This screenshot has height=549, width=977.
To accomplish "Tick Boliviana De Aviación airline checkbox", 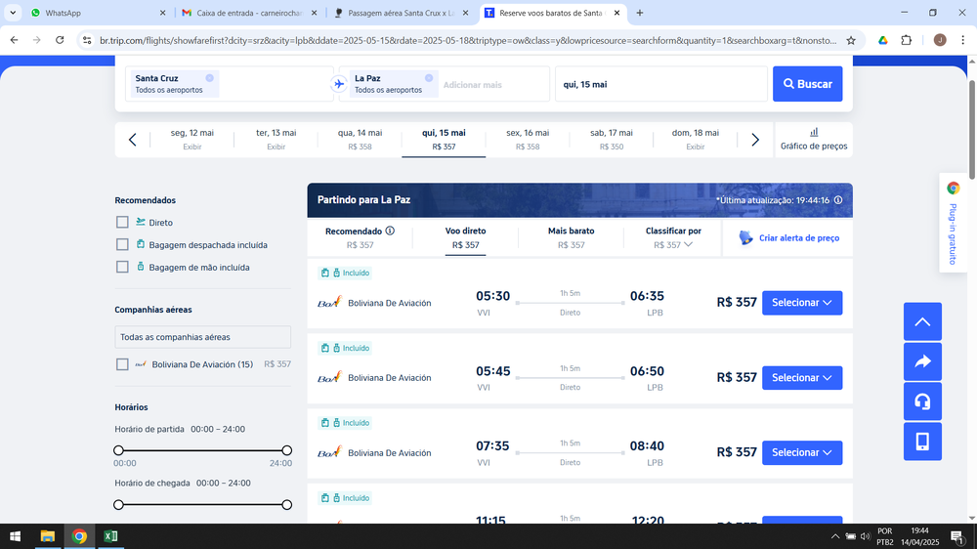I will [122, 364].
